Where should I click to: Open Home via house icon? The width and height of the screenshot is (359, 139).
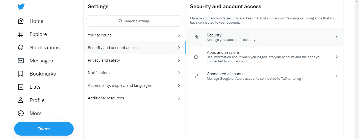pyautogui.click(x=21, y=21)
